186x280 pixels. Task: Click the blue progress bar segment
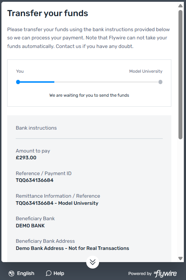click(x=36, y=82)
